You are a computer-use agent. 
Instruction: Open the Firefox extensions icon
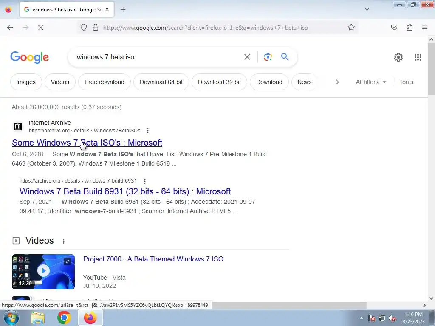[x=410, y=28]
